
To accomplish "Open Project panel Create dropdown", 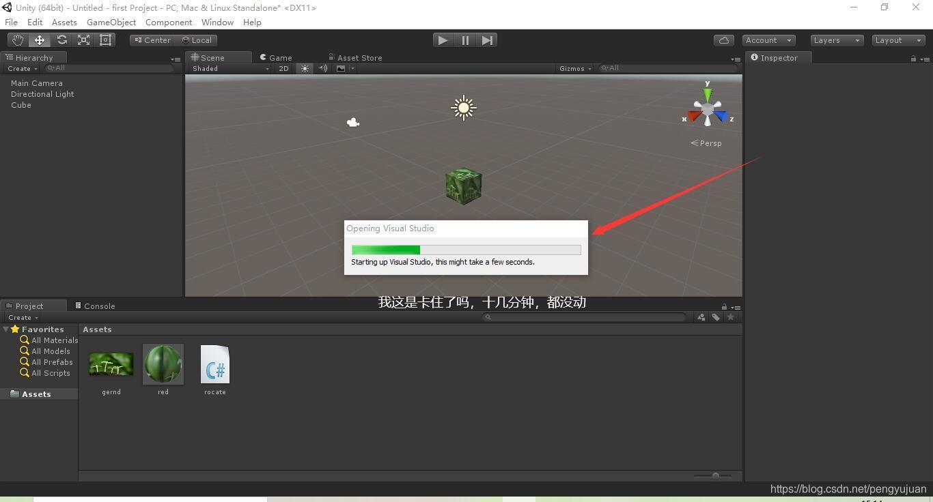I will pyautogui.click(x=23, y=317).
